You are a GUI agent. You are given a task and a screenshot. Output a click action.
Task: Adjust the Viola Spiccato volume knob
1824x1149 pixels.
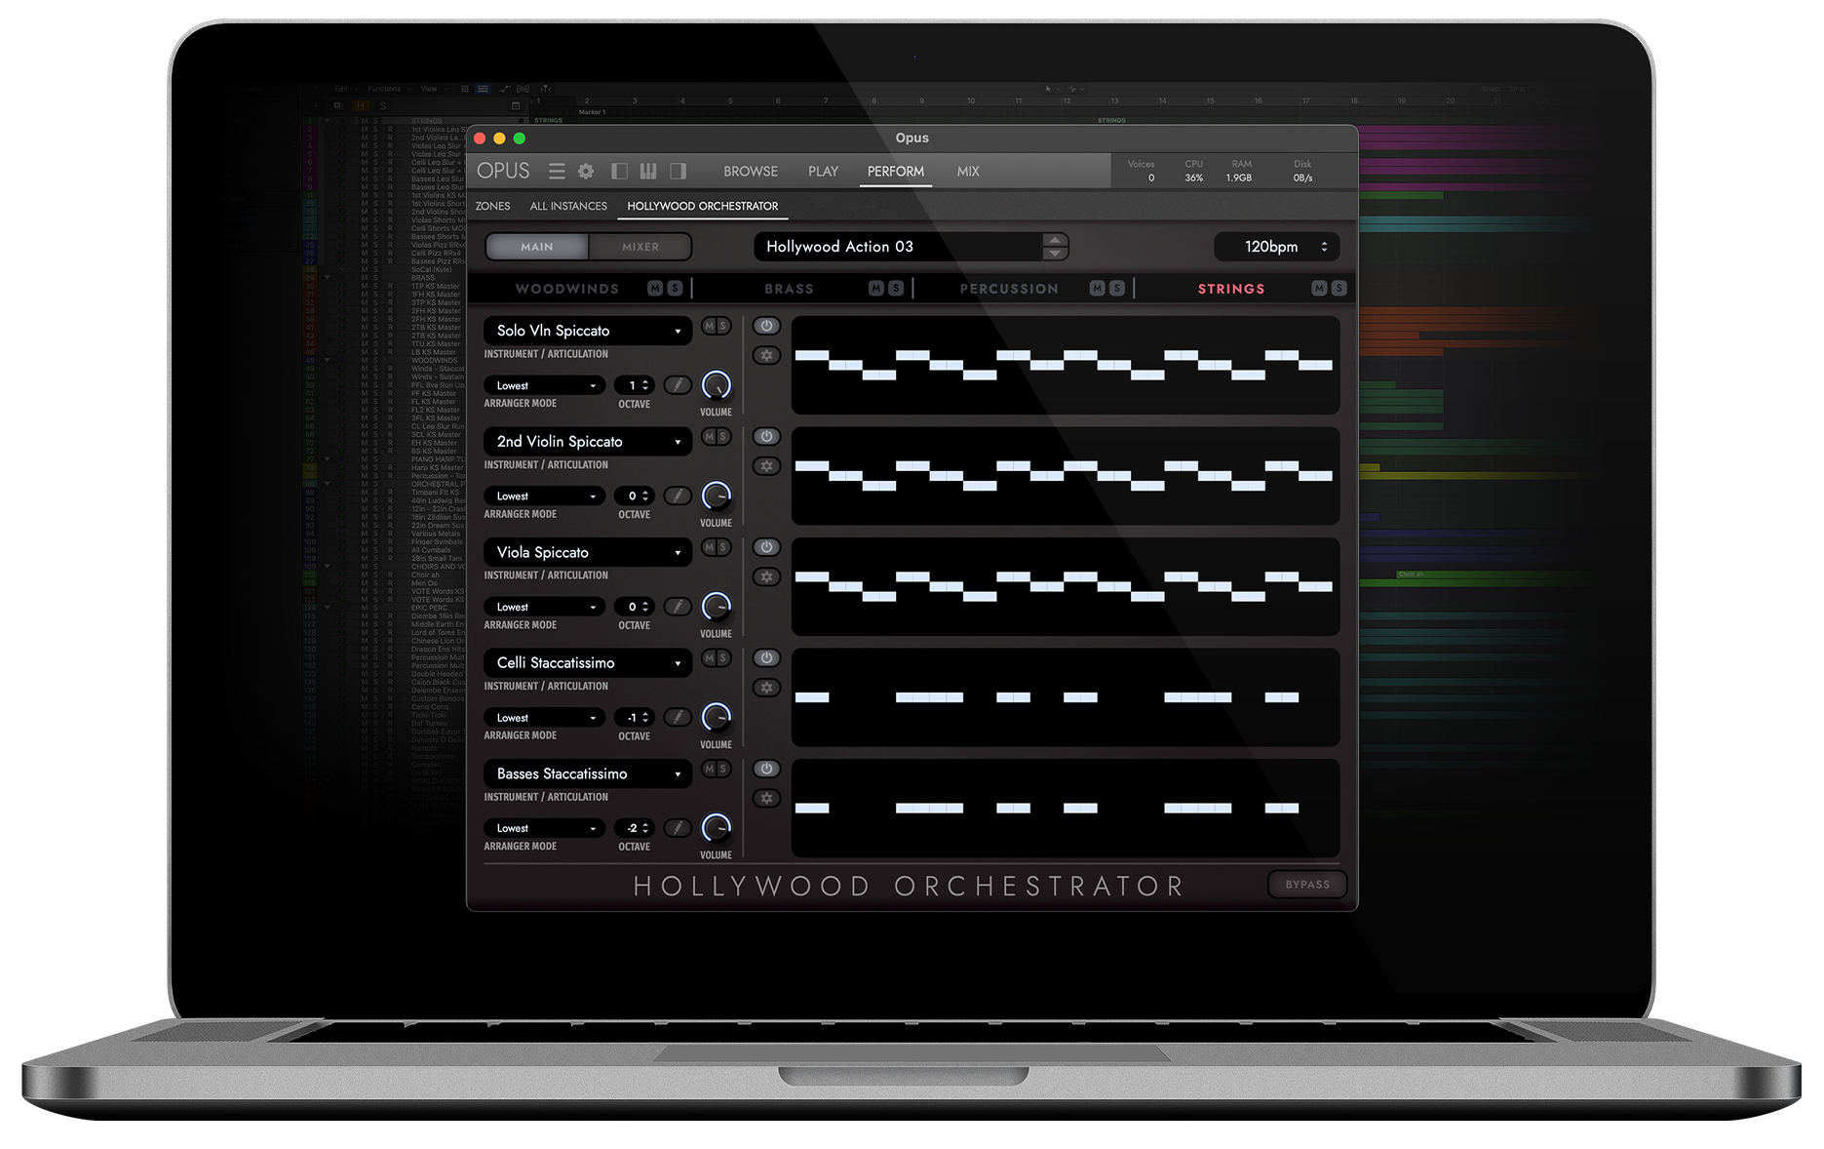(716, 607)
